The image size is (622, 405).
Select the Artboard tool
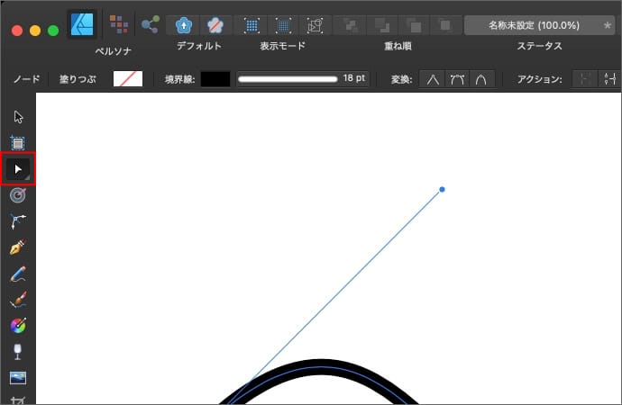coord(18,142)
